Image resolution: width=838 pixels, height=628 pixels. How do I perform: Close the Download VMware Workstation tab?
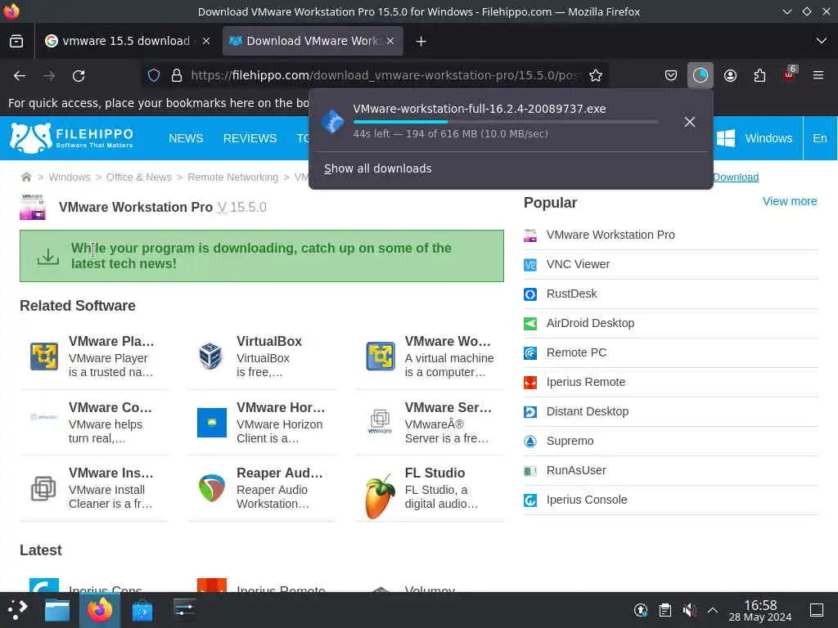[390, 41]
